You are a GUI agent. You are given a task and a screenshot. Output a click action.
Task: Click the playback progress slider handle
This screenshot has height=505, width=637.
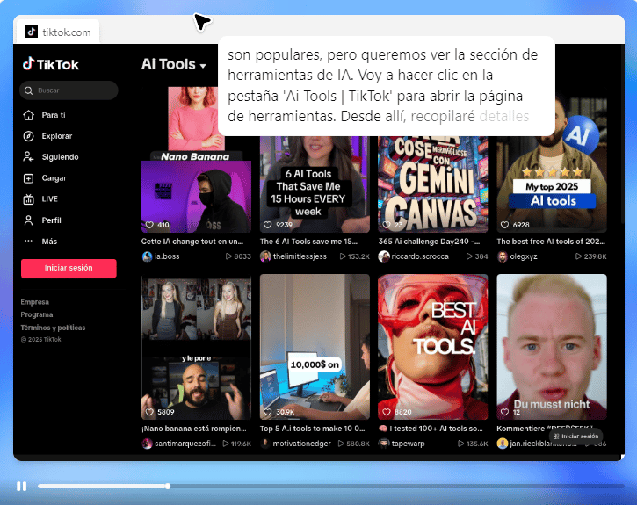tap(167, 486)
